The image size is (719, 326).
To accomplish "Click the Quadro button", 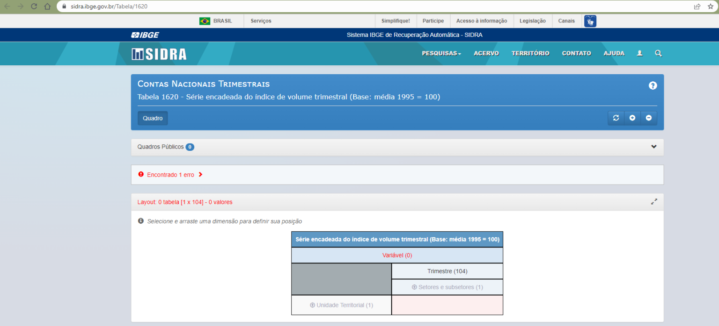I will click(x=153, y=118).
